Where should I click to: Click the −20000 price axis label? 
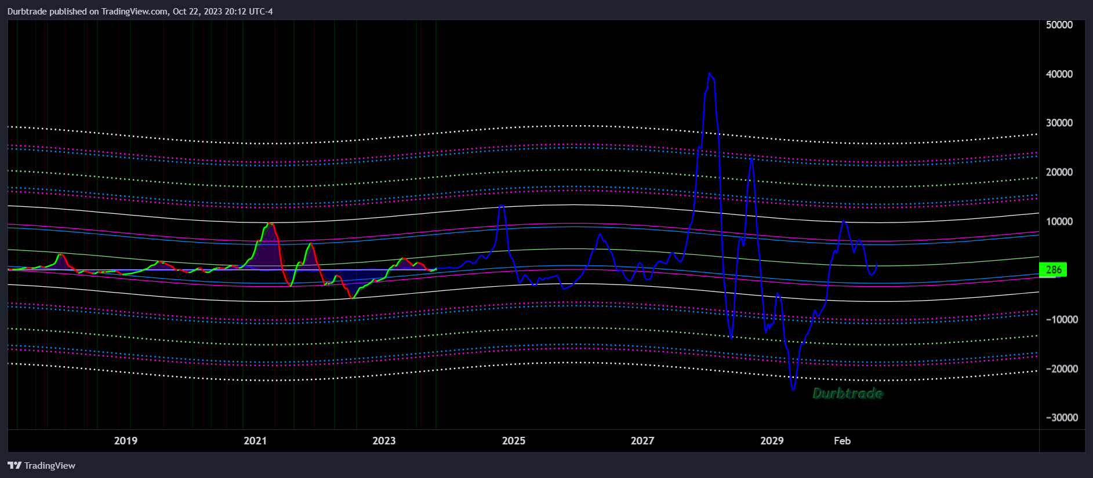[x=1062, y=368]
